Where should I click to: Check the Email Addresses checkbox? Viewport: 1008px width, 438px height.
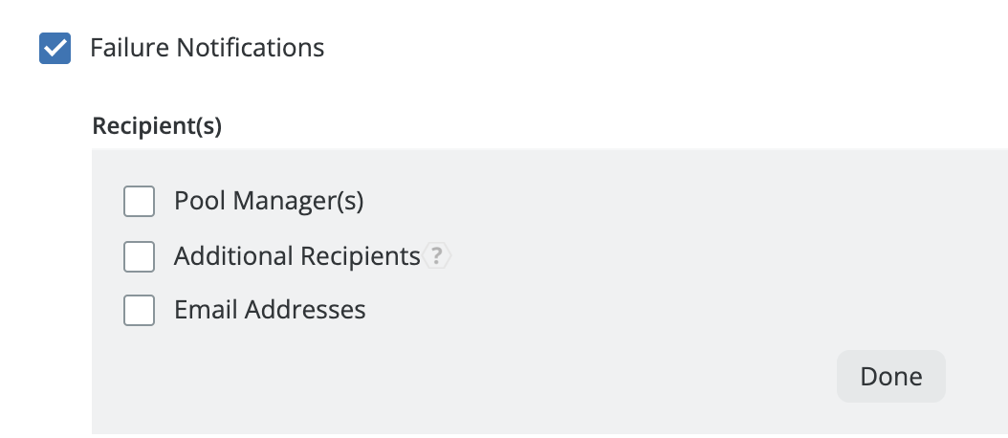coord(140,310)
